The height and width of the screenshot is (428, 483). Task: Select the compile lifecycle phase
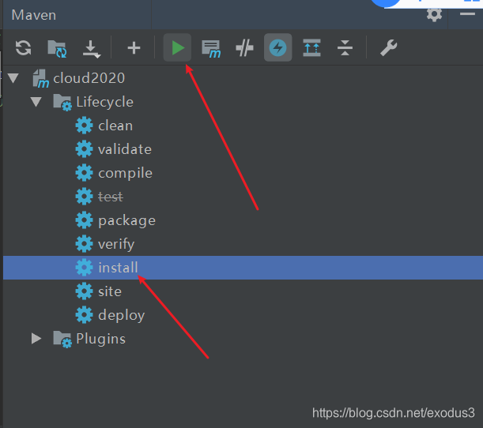[125, 173]
